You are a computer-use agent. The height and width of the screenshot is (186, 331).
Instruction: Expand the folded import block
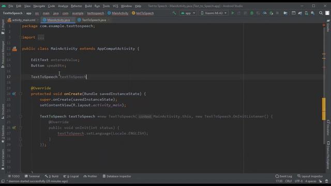41,38
